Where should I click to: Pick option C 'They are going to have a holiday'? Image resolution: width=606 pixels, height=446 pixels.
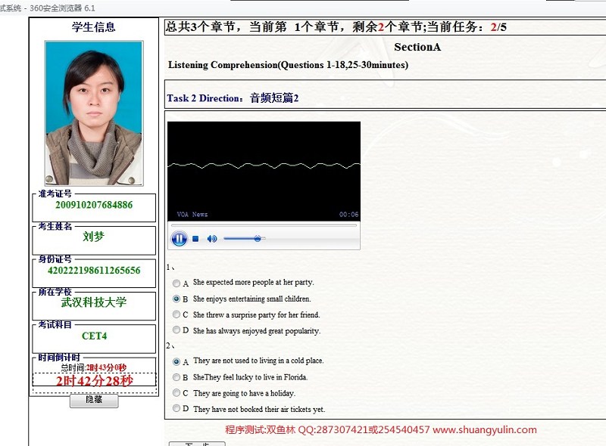[176, 394]
